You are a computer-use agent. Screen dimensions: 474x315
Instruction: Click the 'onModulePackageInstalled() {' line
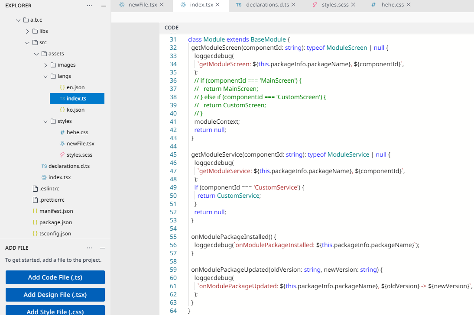tap(234, 237)
